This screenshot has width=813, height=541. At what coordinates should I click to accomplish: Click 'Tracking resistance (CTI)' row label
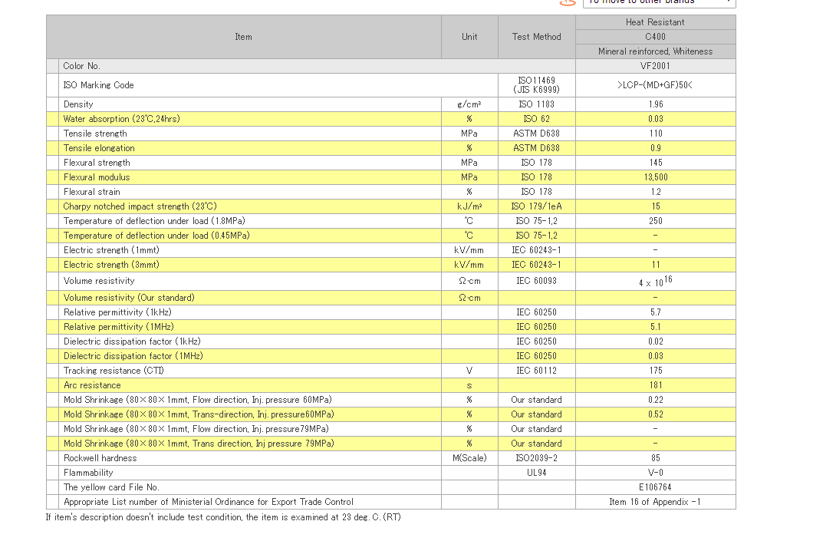pos(114,370)
